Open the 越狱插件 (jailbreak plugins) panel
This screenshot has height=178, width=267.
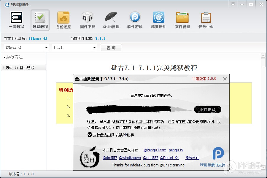click(158, 20)
